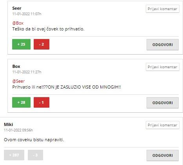
Task: Report Seer's comment via Prijavi komentar
Action: 163,9
